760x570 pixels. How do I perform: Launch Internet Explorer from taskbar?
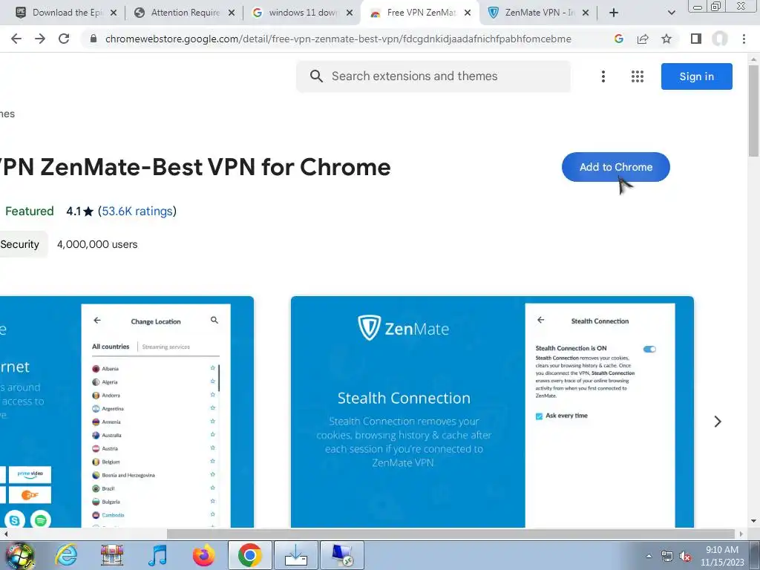66,555
